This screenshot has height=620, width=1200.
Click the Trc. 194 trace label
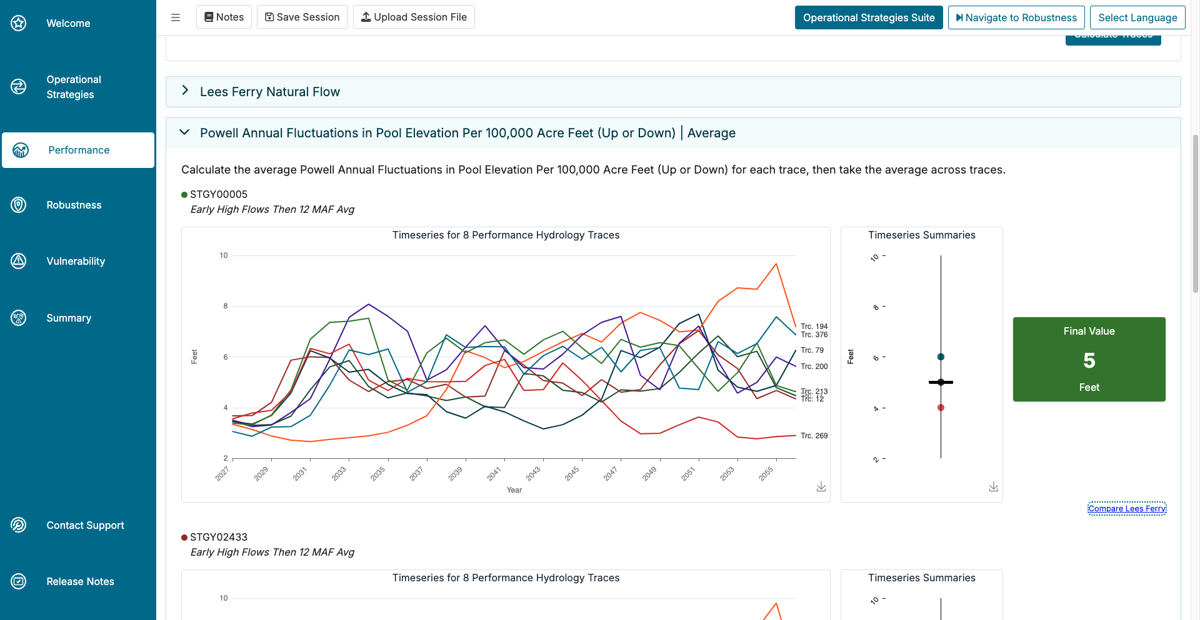tap(814, 326)
